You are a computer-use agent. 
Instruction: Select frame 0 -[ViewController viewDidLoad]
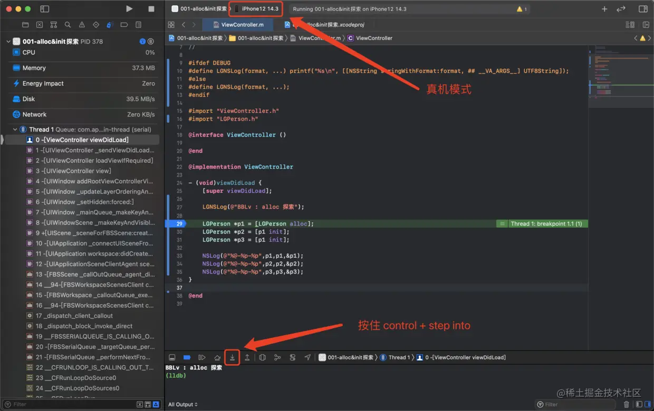click(x=82, y=140)
